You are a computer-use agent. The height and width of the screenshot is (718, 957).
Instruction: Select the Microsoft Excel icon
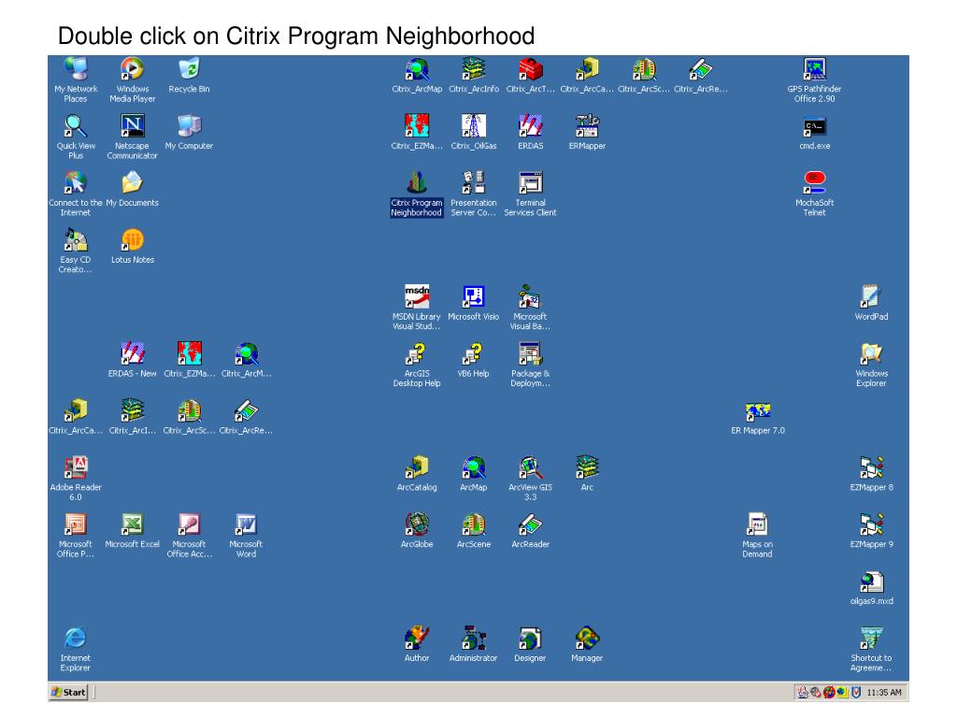click(x=133, y=524)
